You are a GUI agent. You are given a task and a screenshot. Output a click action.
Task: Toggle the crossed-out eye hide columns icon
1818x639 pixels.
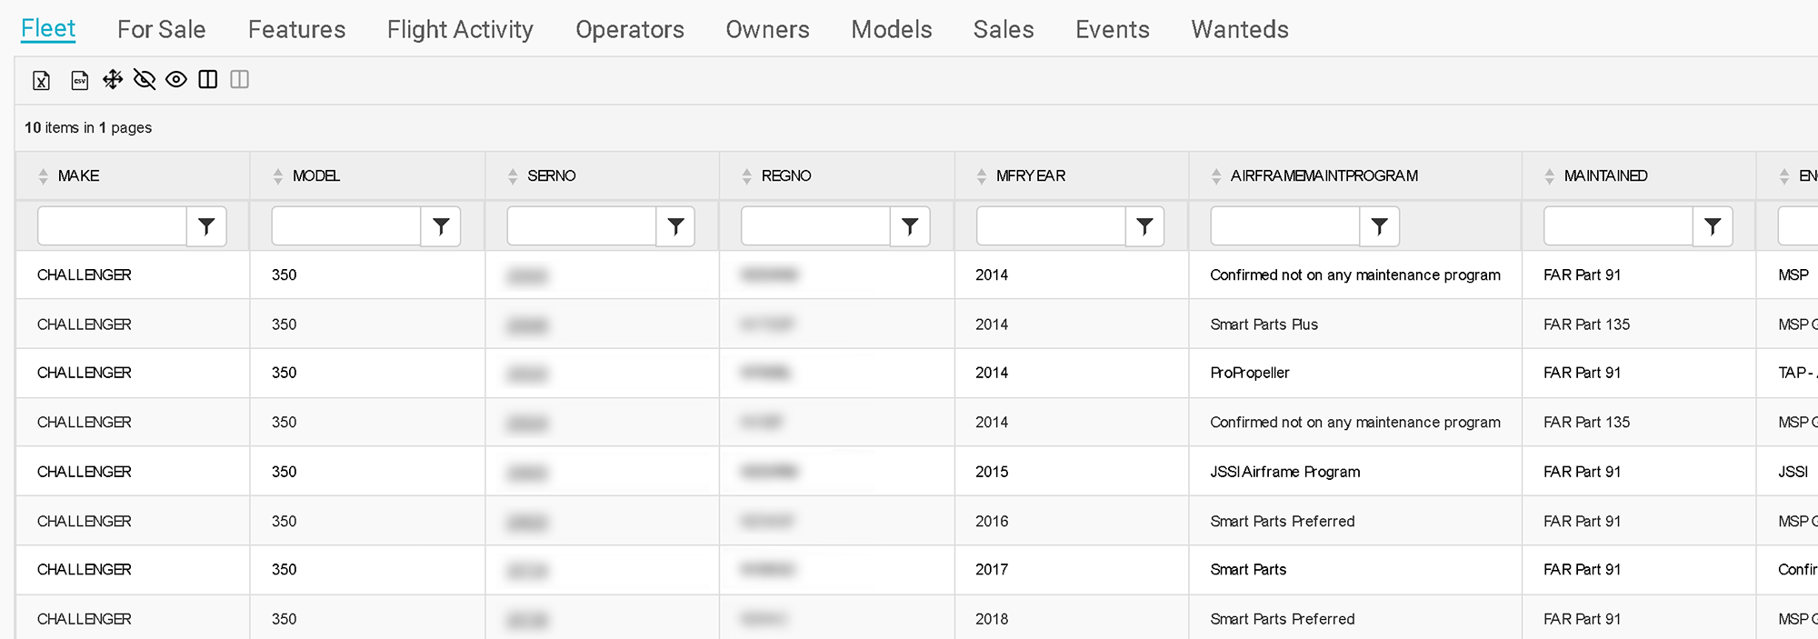click(x=145, y=80)
